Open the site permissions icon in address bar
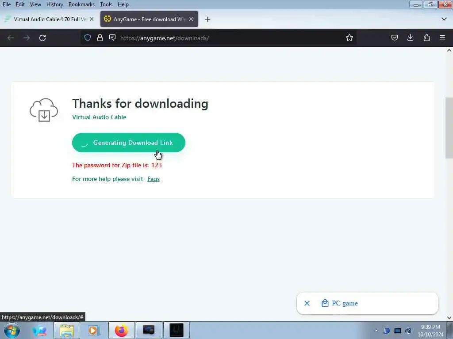453x339 pixels. (112, 38)
